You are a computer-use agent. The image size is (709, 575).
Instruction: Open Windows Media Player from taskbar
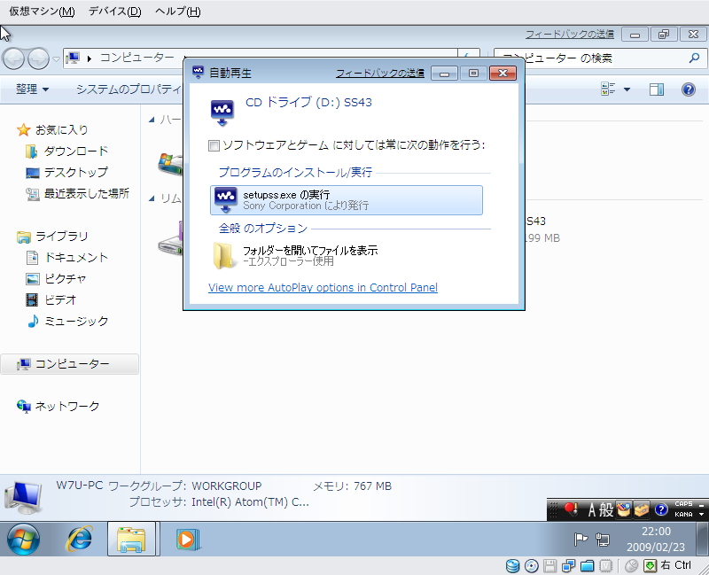[x=188, y=539]
